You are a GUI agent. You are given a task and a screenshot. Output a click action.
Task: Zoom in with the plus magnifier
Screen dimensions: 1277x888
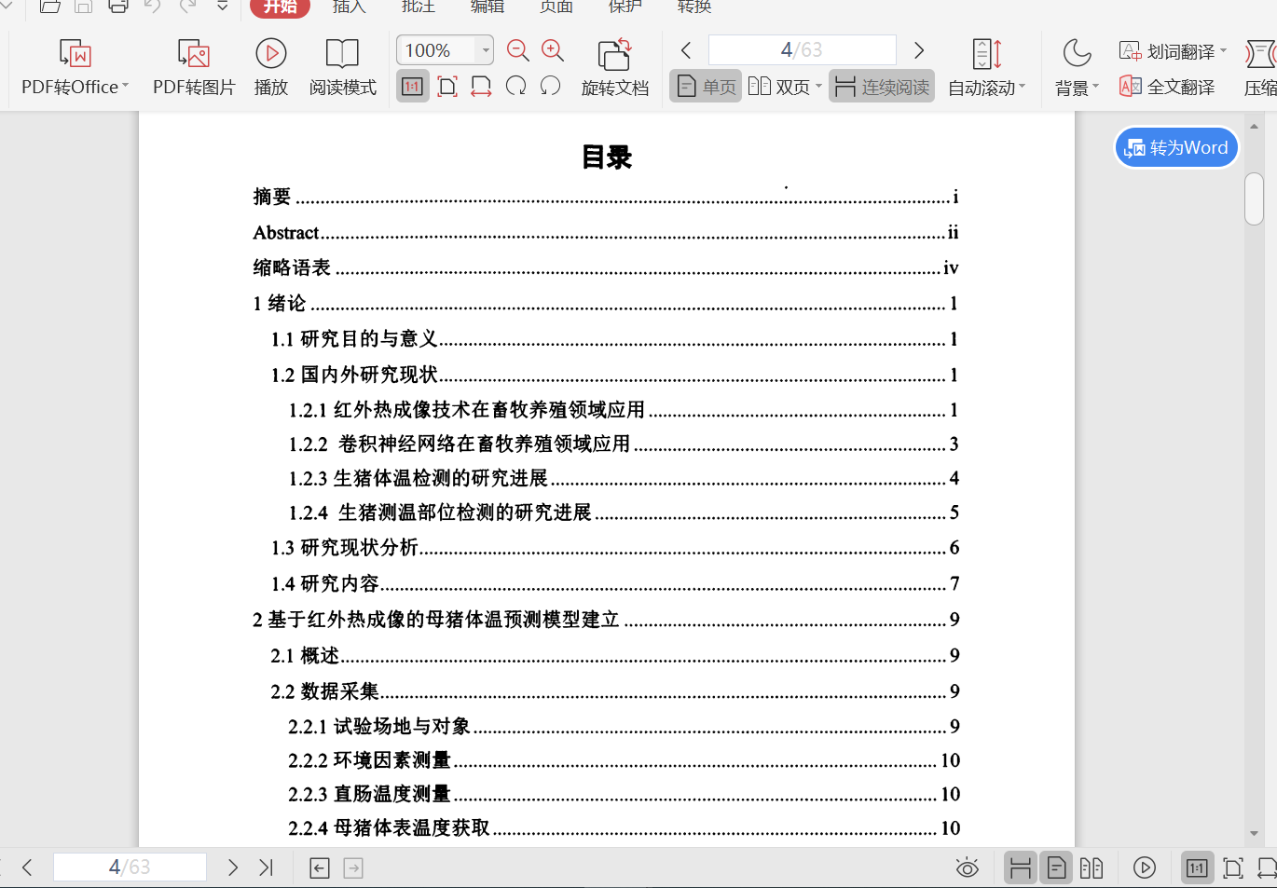tap(553, 50)
